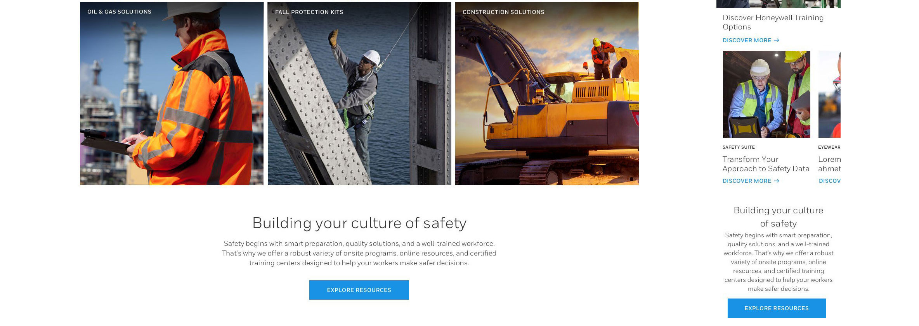Click the Fall Protection Kits caption text
919x326 pixels.
point(309,12)
